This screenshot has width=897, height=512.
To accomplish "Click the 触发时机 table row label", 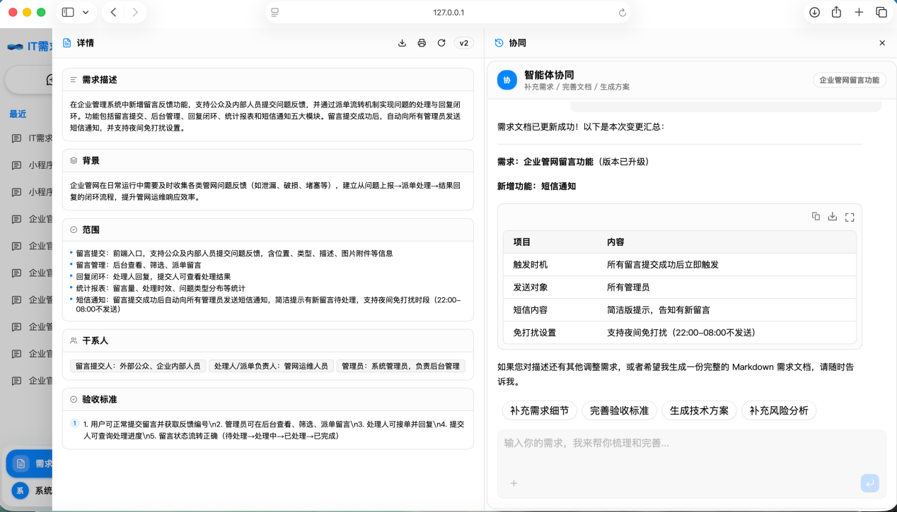I will coord(531,265).
